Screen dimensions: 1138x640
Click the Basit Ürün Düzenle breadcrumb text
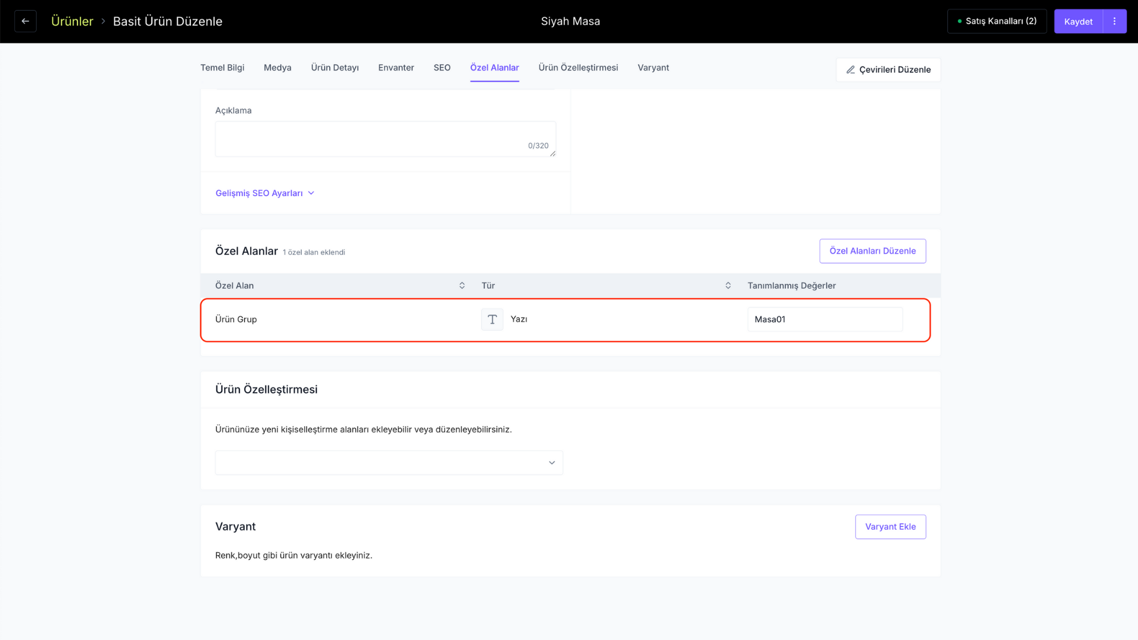pos(168,21)
